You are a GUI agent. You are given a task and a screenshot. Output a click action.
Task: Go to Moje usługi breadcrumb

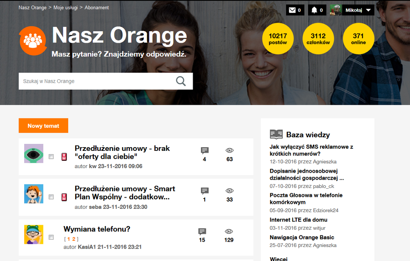pos(66,7)
